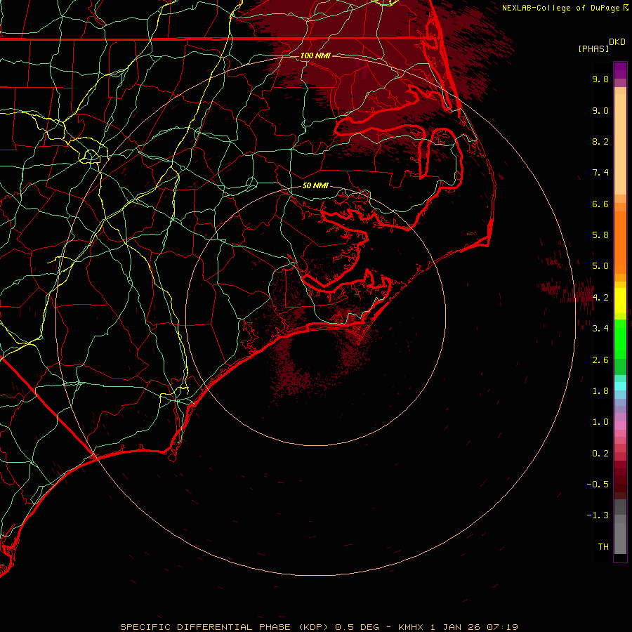Select the 2.6 scale label
Viewport: 632px width, 632px height.
click(x=600, y=360)
